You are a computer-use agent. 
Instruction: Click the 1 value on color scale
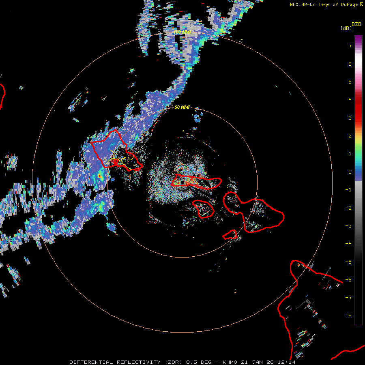350,154
